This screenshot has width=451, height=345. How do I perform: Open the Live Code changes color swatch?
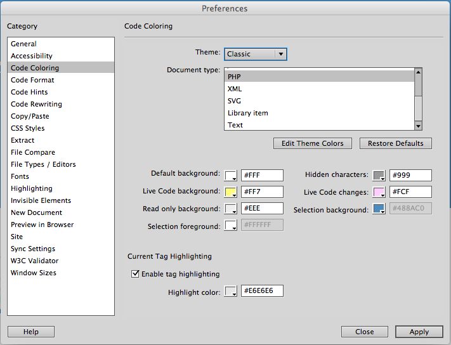point(379,192)
